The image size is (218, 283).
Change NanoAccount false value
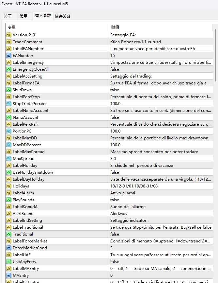click(x=161, y=117)
